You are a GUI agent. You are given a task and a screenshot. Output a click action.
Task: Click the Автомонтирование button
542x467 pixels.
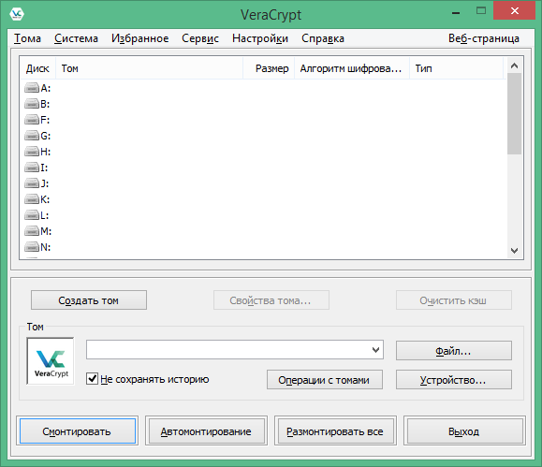206,431
